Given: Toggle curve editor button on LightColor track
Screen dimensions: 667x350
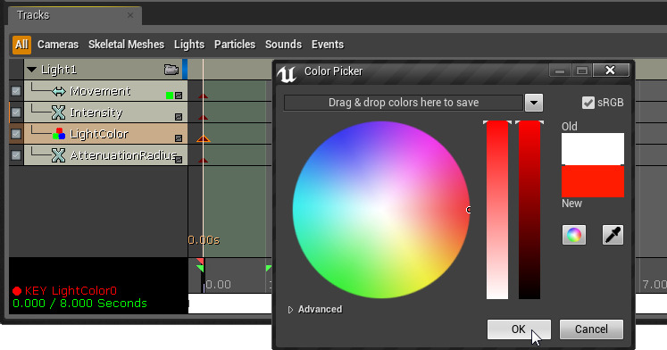Looking at the screenshot, I should click(x=179, y=138).
